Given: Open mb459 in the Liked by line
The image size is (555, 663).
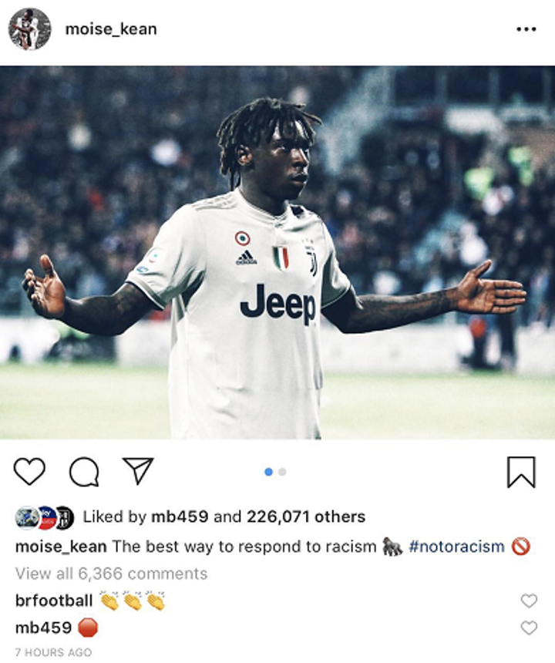Looking at the screenshot, I should pos(180,517).
